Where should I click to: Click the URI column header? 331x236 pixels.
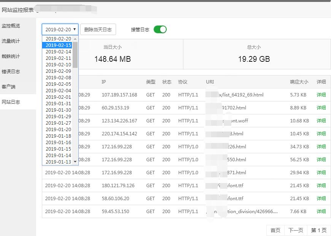click(x=210, y=82)
